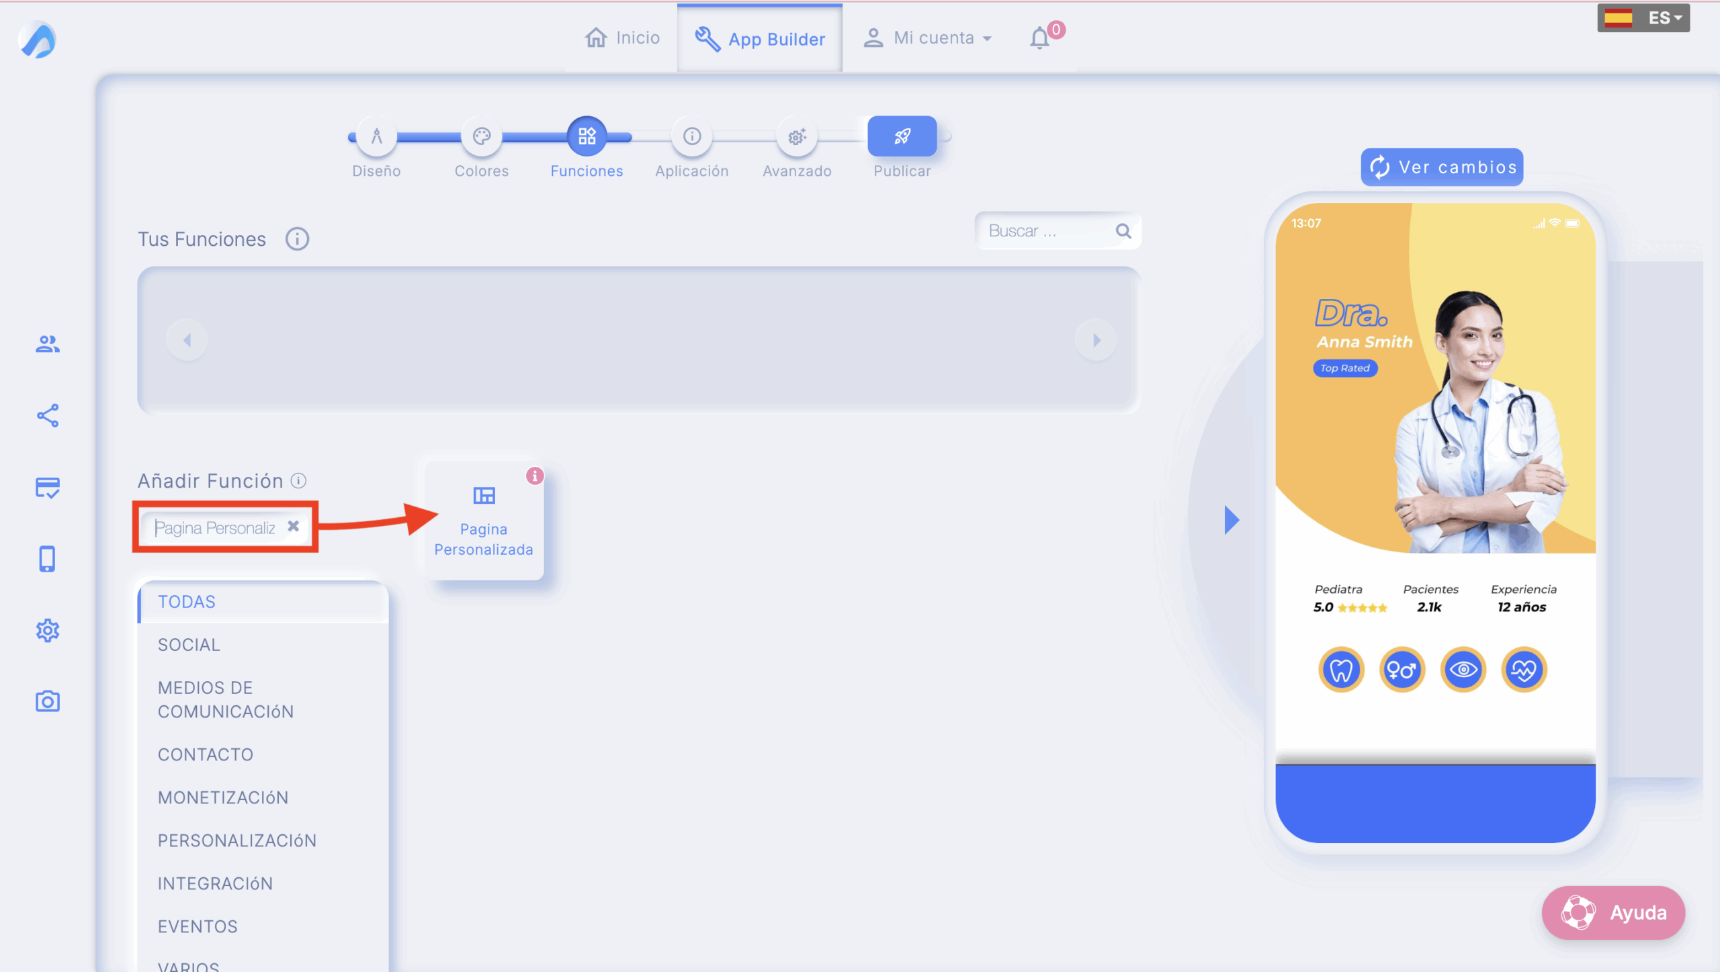Viewport: 1720px width, 972px height.
Task: Clear the Pagina Personaliz search filter
Action: 293,527
